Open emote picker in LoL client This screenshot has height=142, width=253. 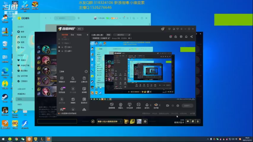pos(145,121)
